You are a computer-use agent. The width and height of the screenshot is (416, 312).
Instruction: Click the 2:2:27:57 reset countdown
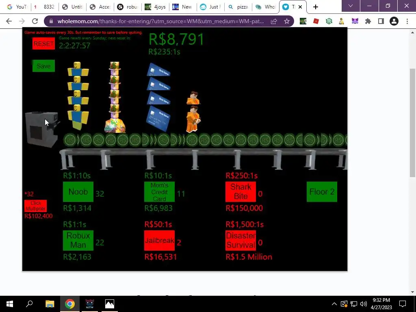[x=75, y=45]
